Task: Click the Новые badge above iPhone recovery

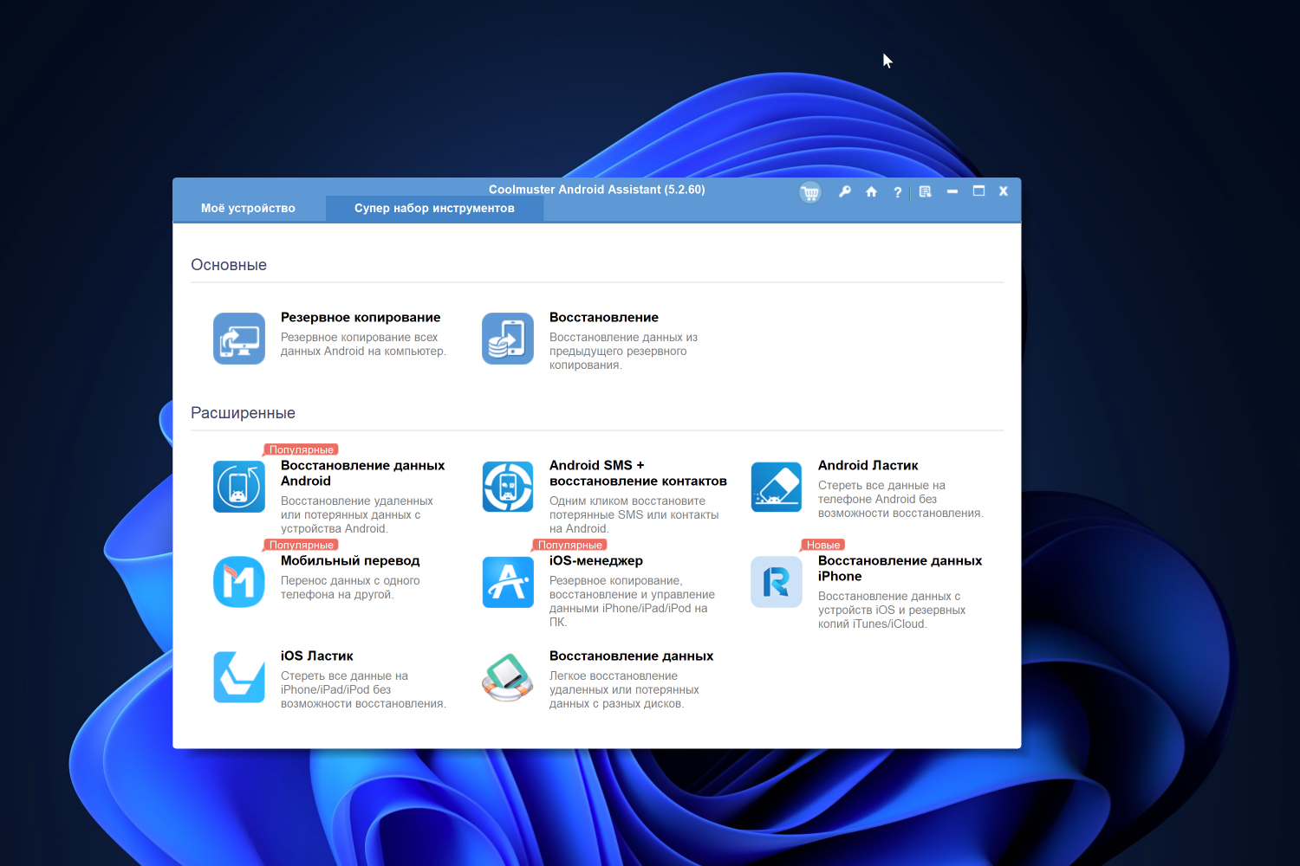Action: [x=822, y=545]
